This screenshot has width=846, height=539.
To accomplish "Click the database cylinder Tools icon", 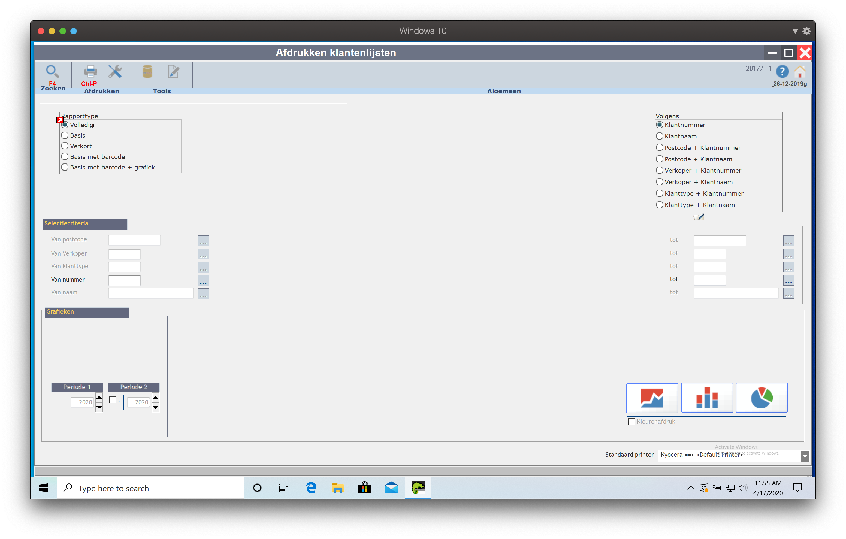I will coord(147,72).
